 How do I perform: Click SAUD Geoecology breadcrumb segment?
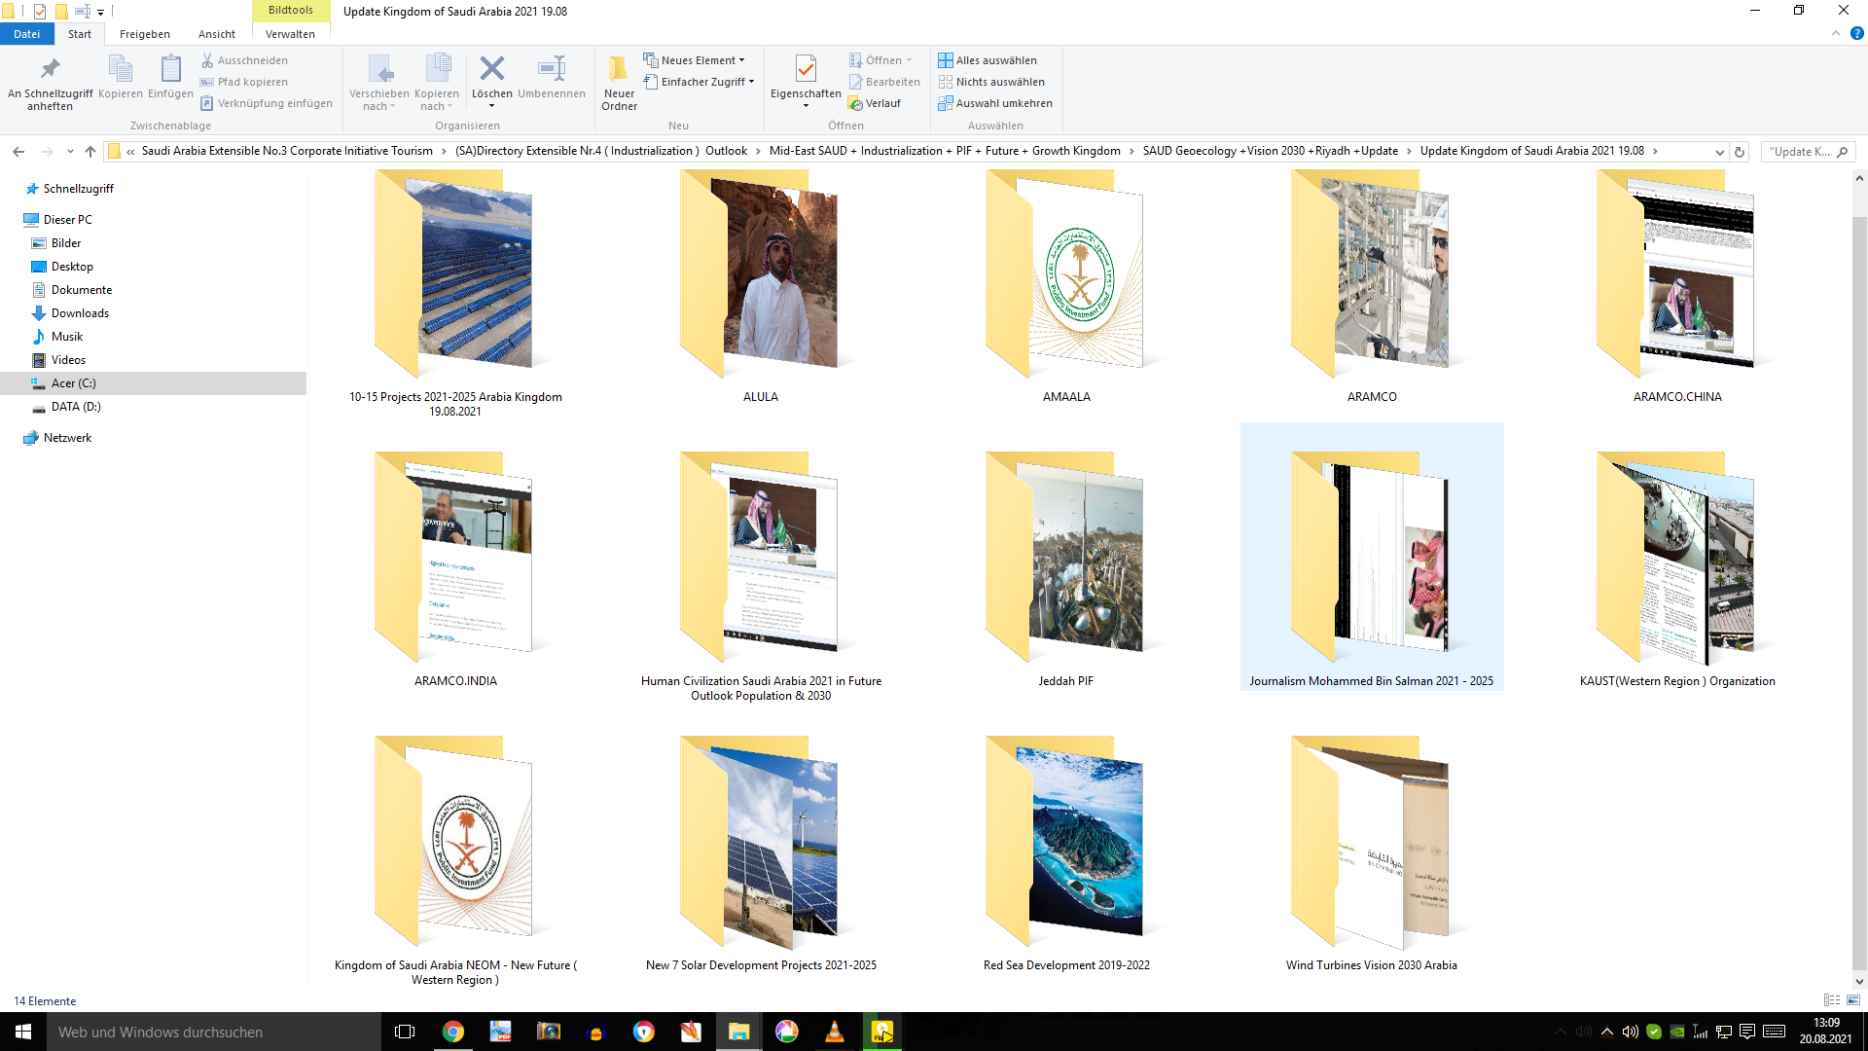[x=1270, y=151]
